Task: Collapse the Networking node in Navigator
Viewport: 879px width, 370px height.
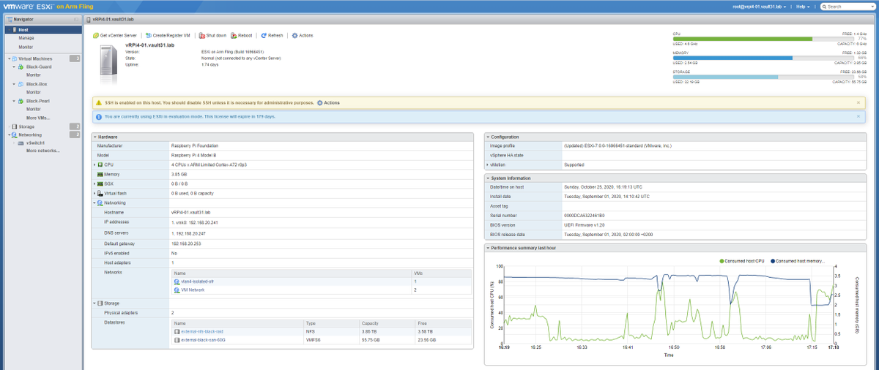Action: [x=8, y=135]
